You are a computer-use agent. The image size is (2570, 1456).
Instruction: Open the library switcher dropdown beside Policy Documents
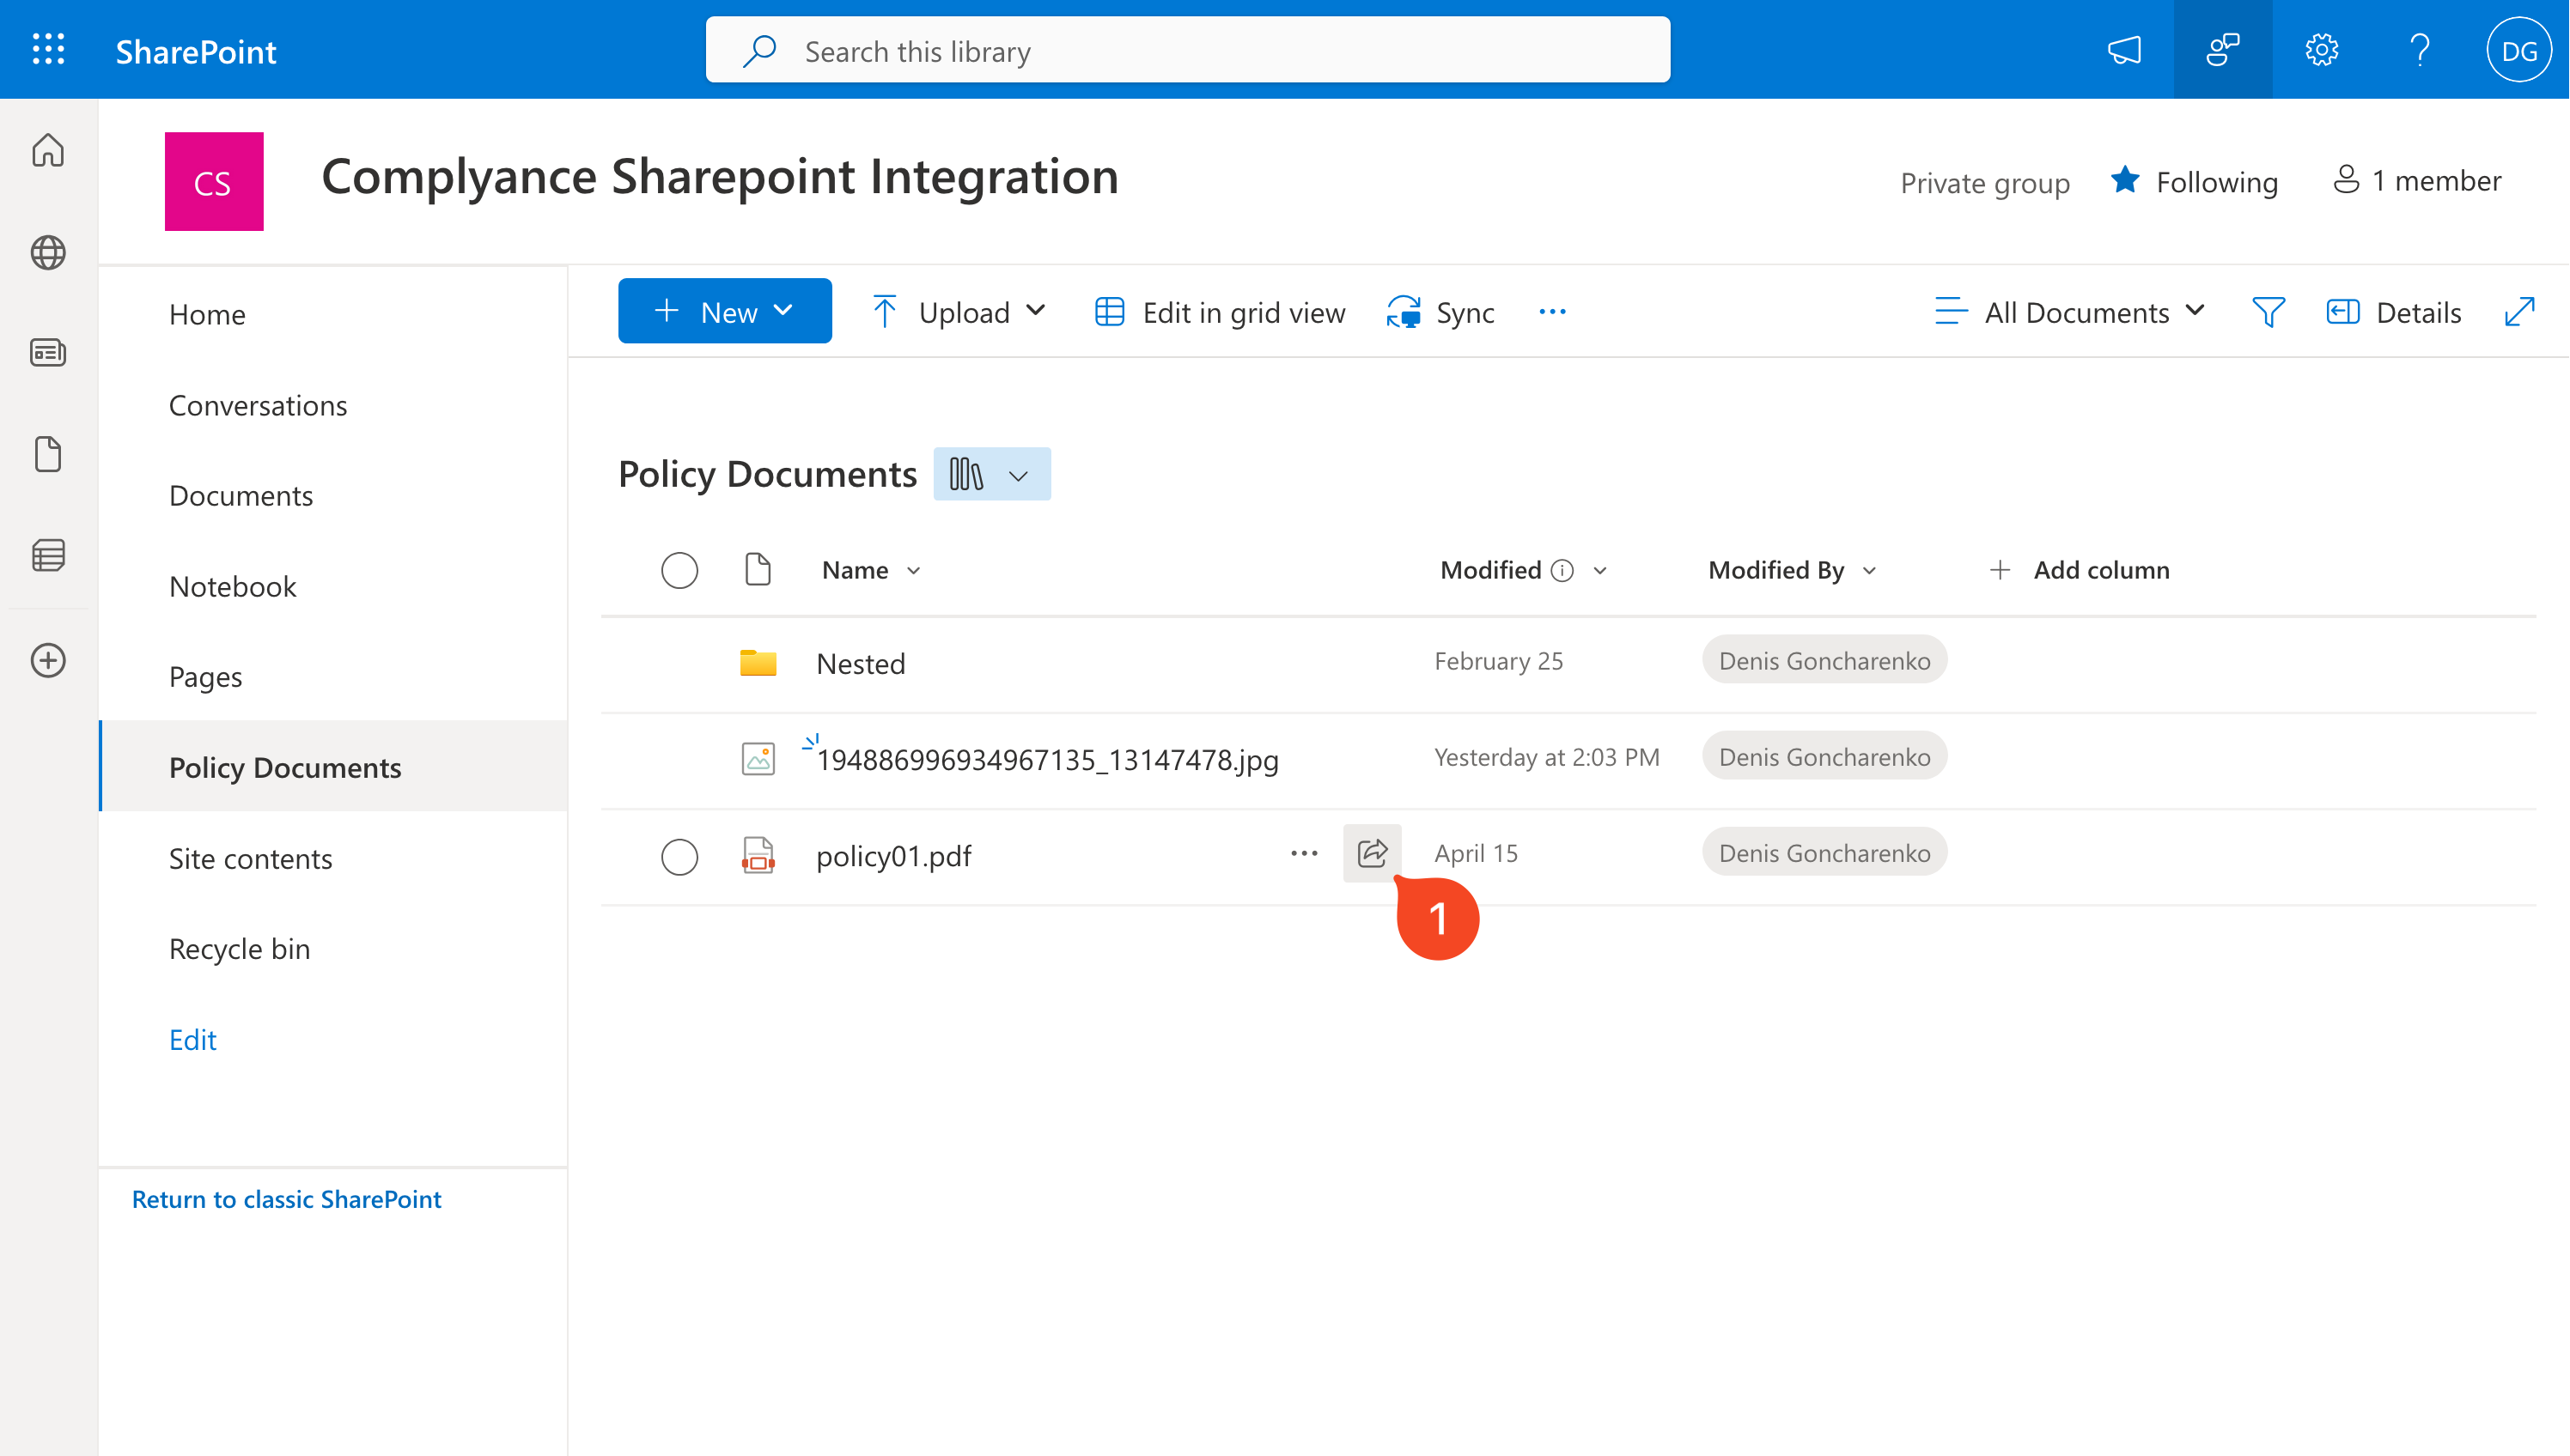[991, 474]
